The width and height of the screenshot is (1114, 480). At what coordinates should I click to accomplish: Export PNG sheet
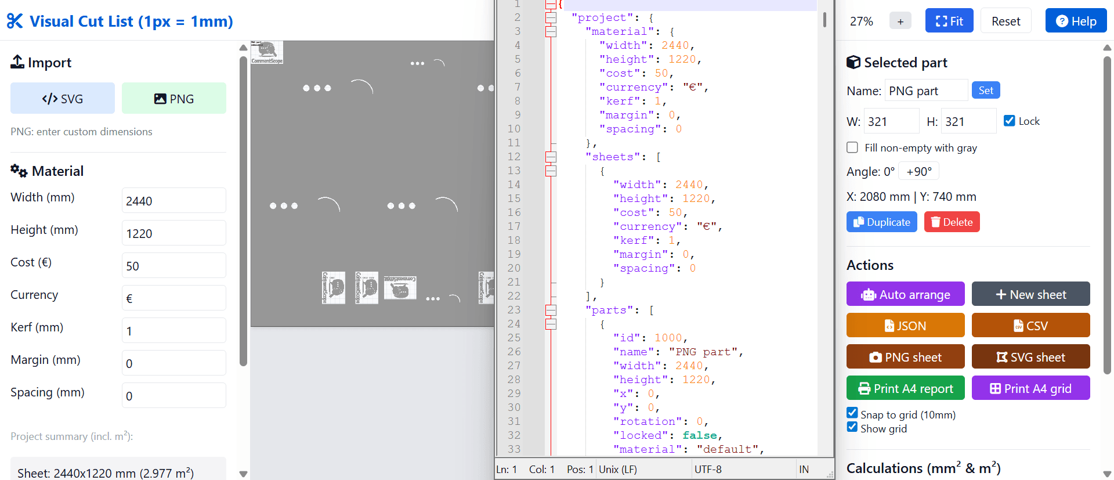pyautogui.click(x=906, y=357)
